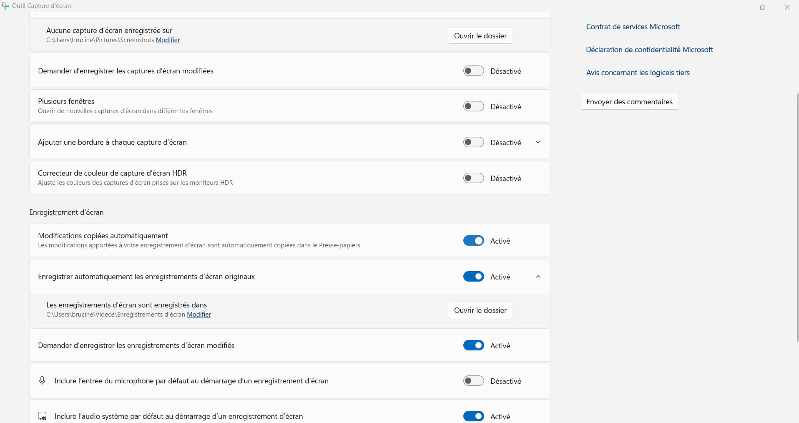Turn on Plusieurs fenêtres toggle
The height and width of the screenshot is (423, 799).
click(x=473, y=106)
